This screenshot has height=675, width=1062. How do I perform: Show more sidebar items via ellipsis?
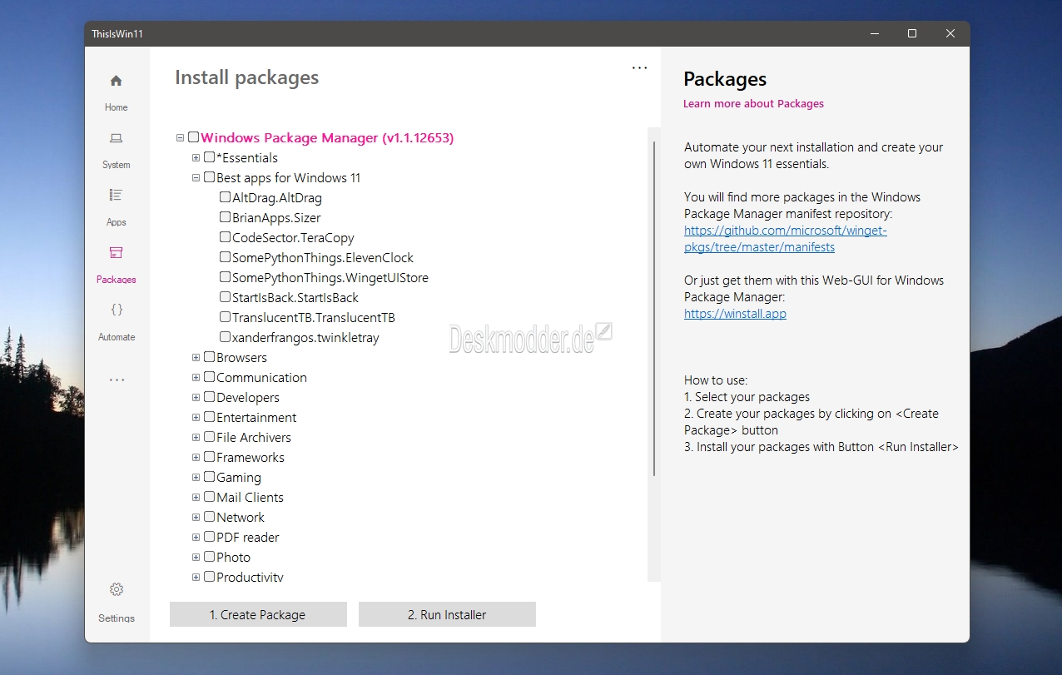pyautogui.click(x=117, y=380)
